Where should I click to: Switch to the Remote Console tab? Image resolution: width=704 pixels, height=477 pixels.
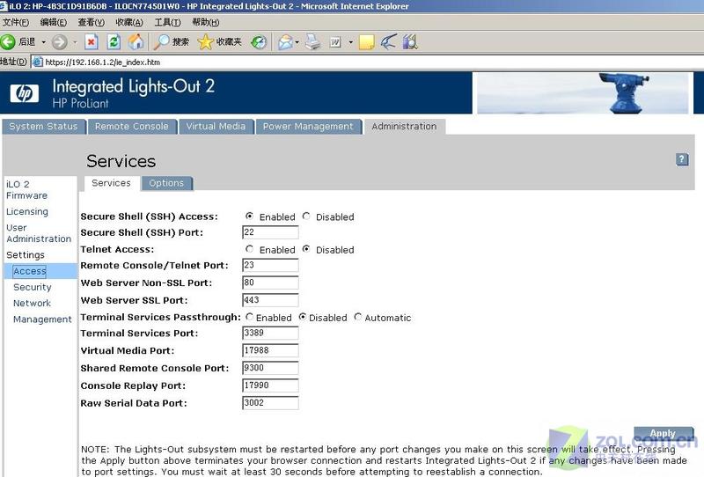point(132,127)
